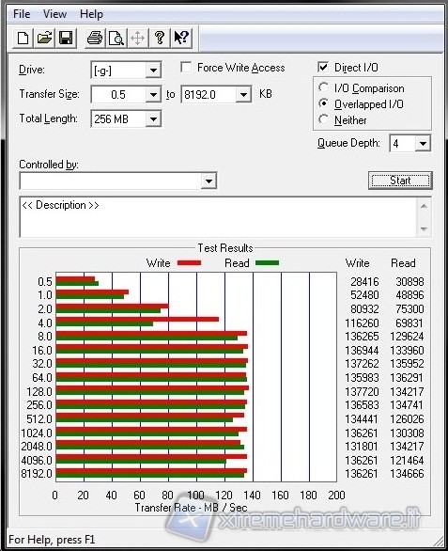Uncheck the Direct I/O checkbox
The height and width of the screenshot is (551, 448).
323,67
